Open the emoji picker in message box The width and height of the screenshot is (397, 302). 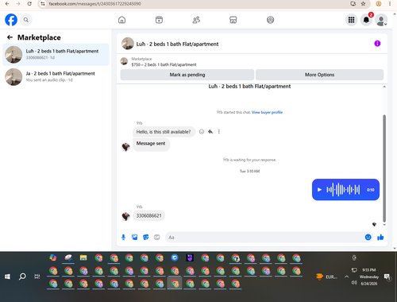[x=368, y=237]
